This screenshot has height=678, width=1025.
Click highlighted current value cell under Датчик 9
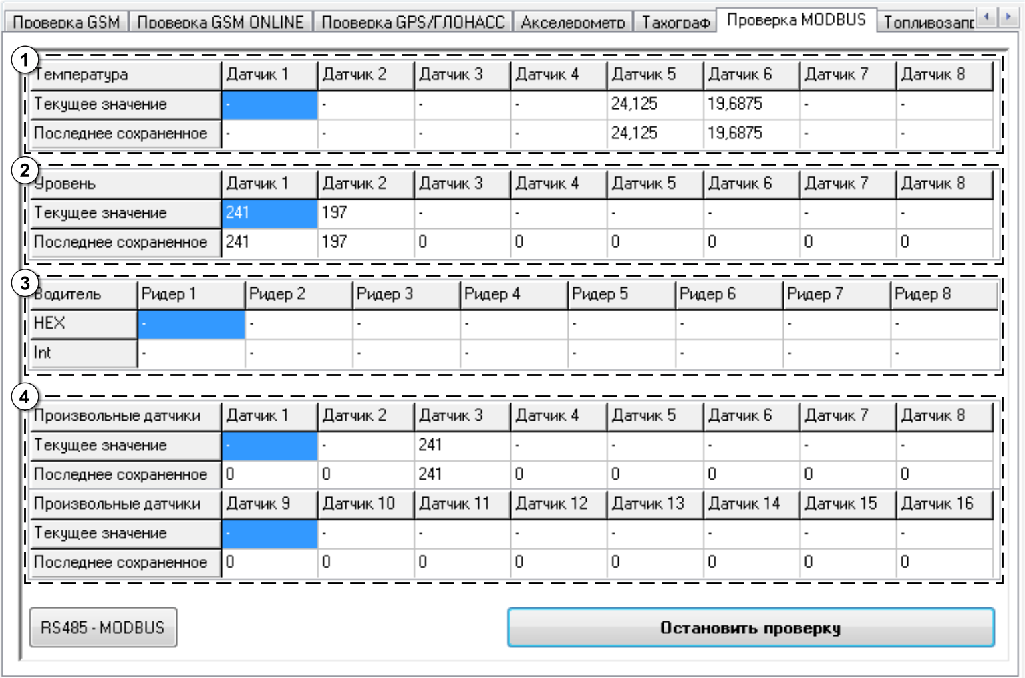pyautogui.click(x=269, y=533)
